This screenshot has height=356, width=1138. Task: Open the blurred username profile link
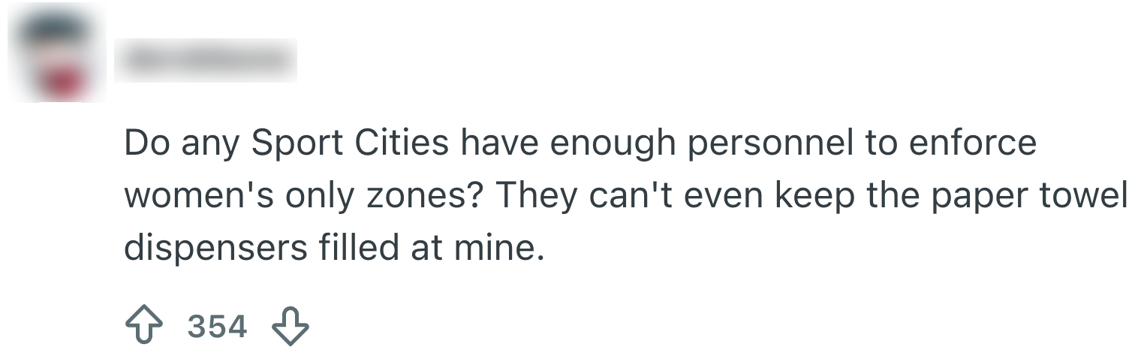(206, 60)
